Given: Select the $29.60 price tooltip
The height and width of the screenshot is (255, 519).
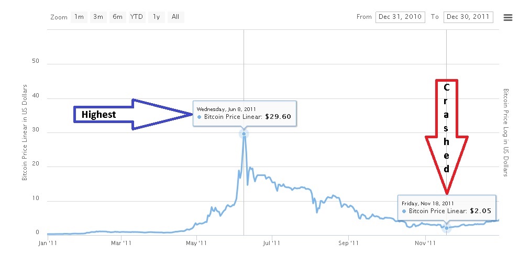Looking at the screenshot, I should click(x=245, y=114).
